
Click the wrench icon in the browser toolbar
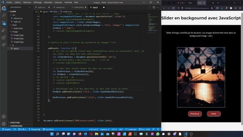[x=226, y=8]
